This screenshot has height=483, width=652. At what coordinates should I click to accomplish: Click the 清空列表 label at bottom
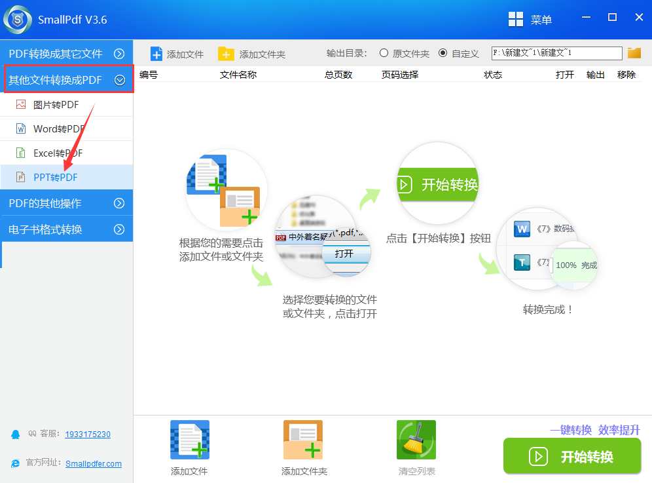(x=416, y=471)
